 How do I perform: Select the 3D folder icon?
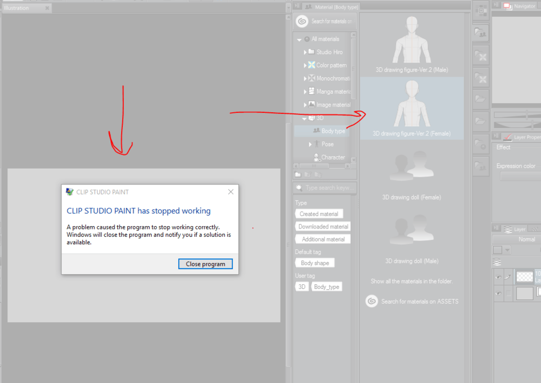tap(311, 118)
